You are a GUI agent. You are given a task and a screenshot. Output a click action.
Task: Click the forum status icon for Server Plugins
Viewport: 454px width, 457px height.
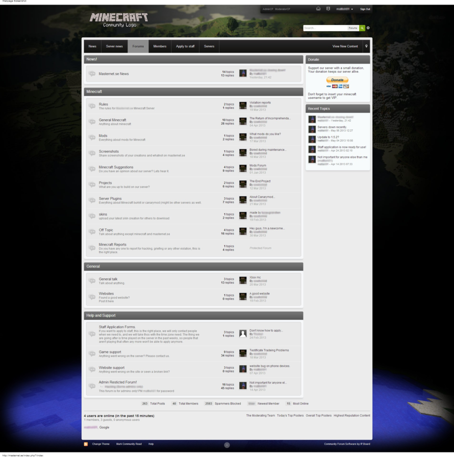tap(92, 200)
